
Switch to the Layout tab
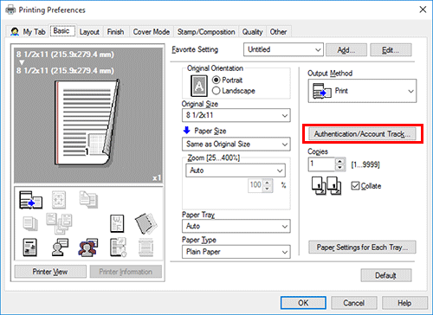click(89, 32)
